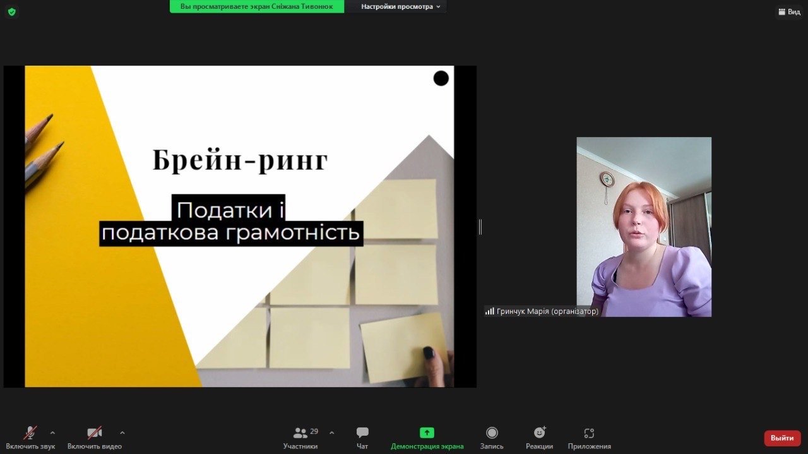Leave meeting with Выйти button

coord(782,438)
